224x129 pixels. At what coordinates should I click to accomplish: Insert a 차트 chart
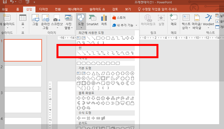coord(104,20)
